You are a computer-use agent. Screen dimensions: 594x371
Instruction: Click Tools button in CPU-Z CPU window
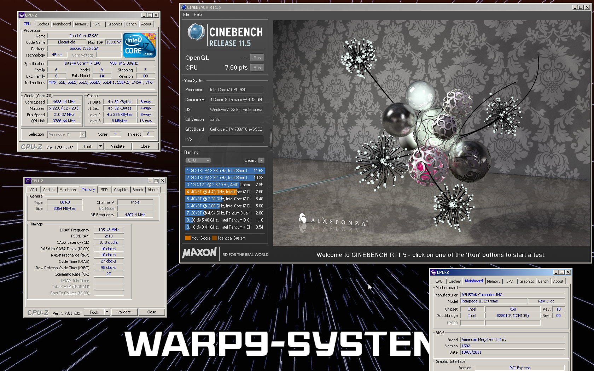tap(88, 146)
